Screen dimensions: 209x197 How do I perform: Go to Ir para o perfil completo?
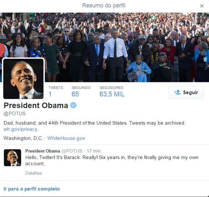click(x=32, y=189)
